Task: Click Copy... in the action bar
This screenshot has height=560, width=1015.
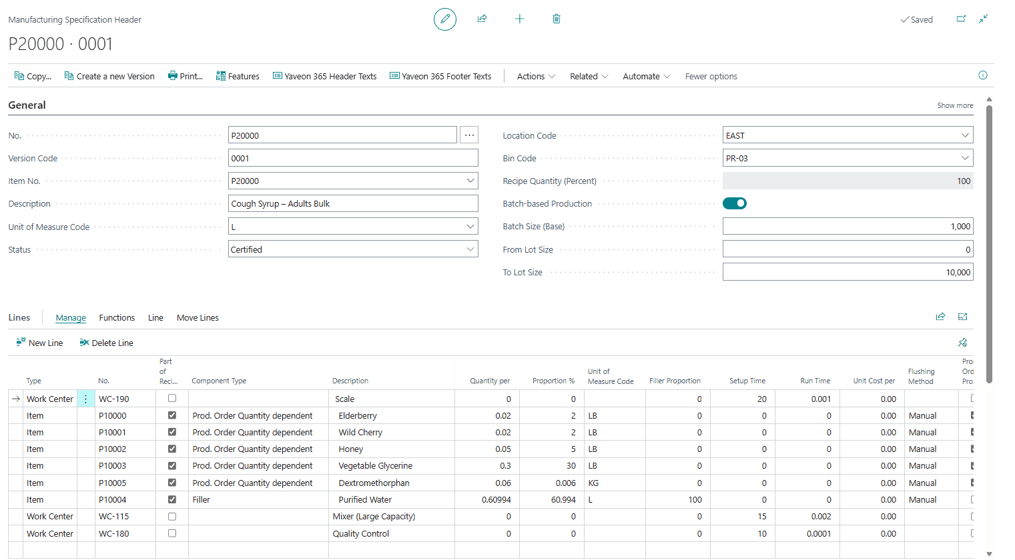Action: [x=33, y=76]
